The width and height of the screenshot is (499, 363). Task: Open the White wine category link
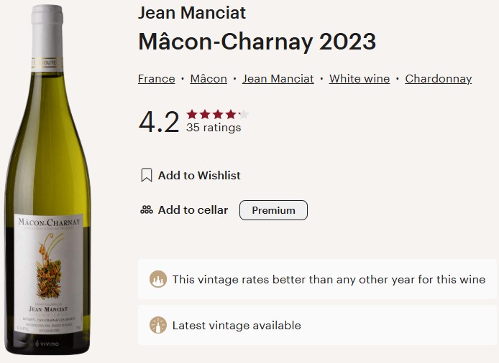(360, 79)
